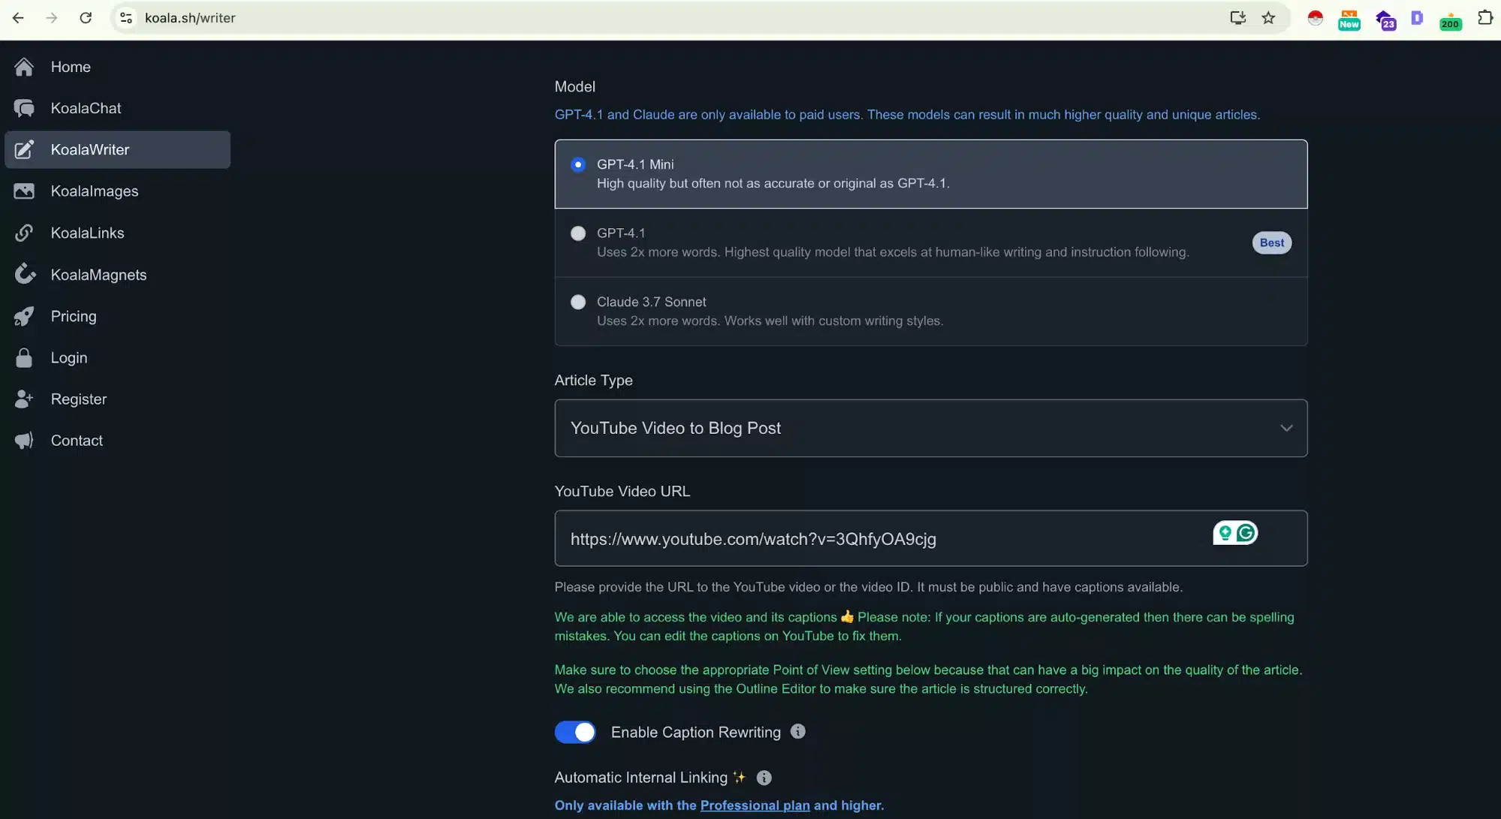Click the install app icon in address bar

point(1237,17)
